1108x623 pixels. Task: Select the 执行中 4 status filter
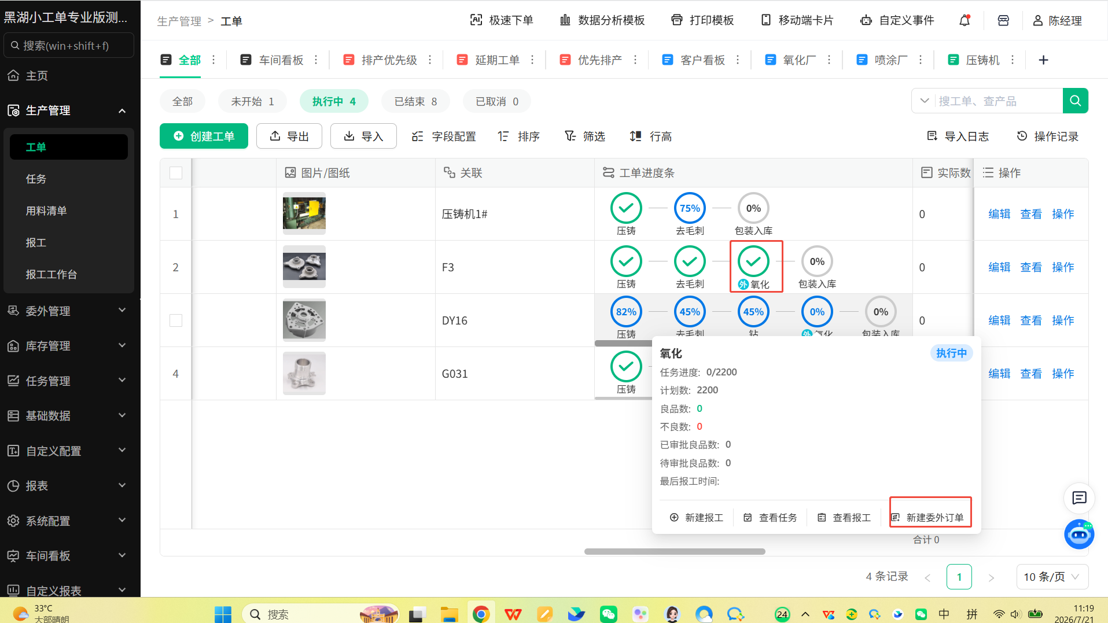334,101
